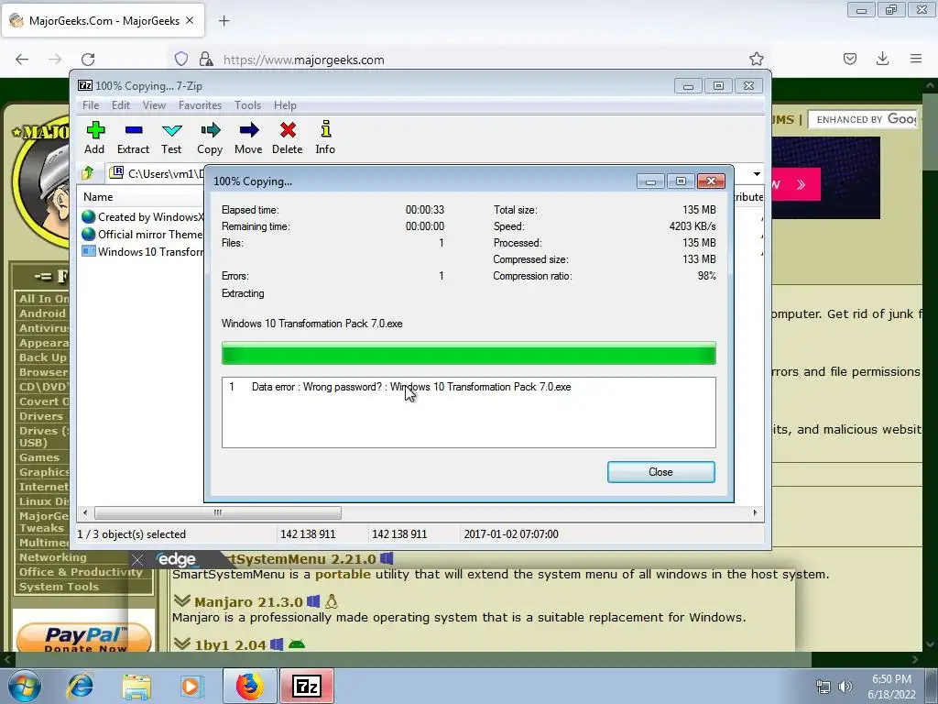
Task: Open the Favorites menu
Action: (200, 105)
